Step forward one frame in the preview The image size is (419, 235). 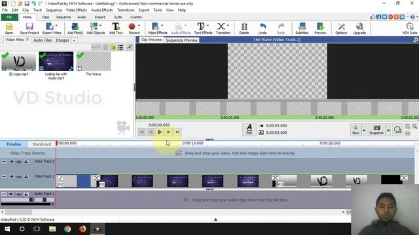click(169, 132)
